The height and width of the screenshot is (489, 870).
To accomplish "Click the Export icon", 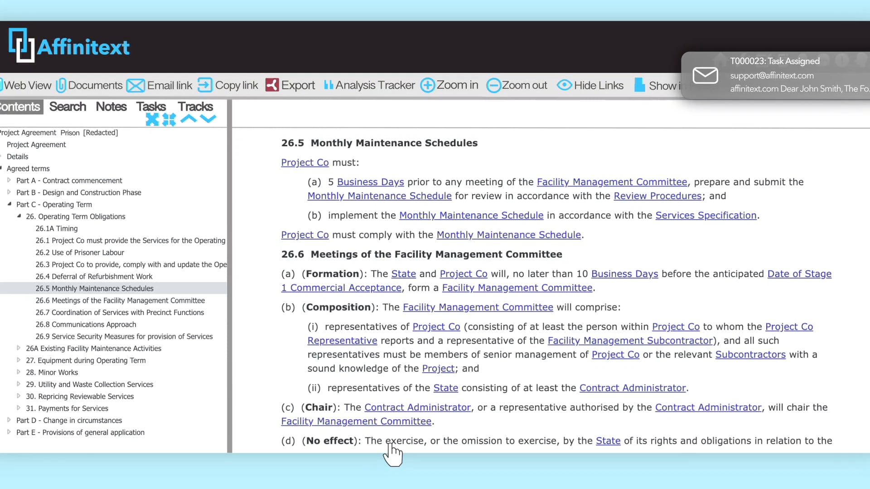I will point(272,85).
